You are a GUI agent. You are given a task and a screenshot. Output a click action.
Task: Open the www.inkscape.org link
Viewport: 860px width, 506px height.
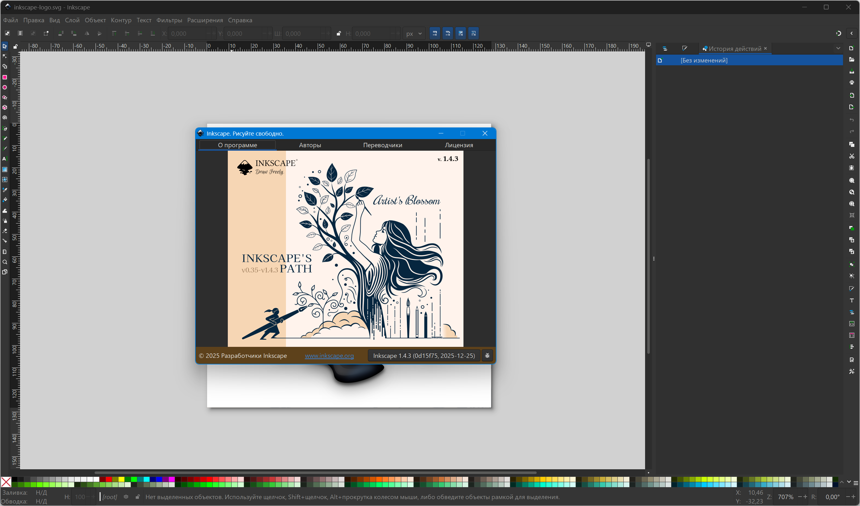pyautogui.click(x=329, y=356)
